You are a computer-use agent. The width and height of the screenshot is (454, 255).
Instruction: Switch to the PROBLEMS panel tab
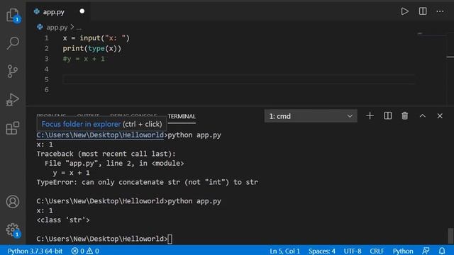pos(51,115)
